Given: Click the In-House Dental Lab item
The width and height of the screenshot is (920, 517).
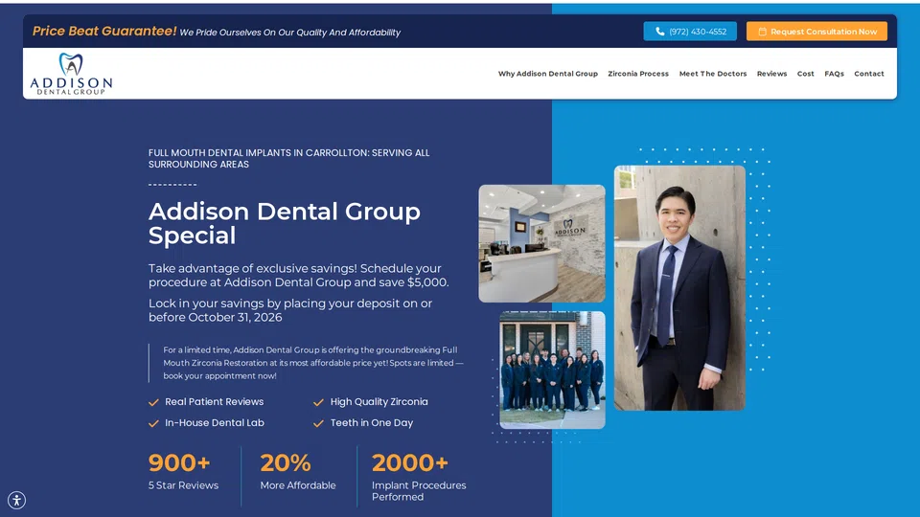Looking at the screenshot, I should (207, 423).
